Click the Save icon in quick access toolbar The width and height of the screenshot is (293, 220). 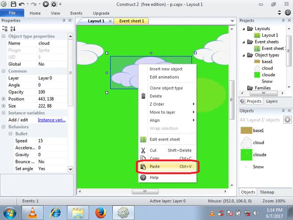tap(13, 4)
